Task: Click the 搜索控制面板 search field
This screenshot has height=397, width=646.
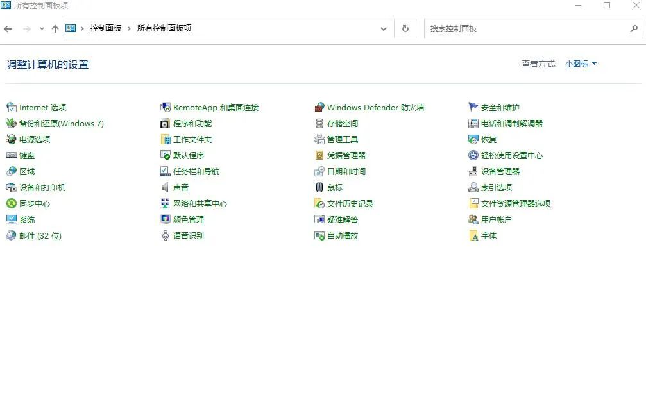Action: (x=526, y=29)
